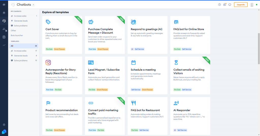This screenshot has height=136, width=260.
Task: Open Bots launcher in the sidebar
Action: click(17, 35)
